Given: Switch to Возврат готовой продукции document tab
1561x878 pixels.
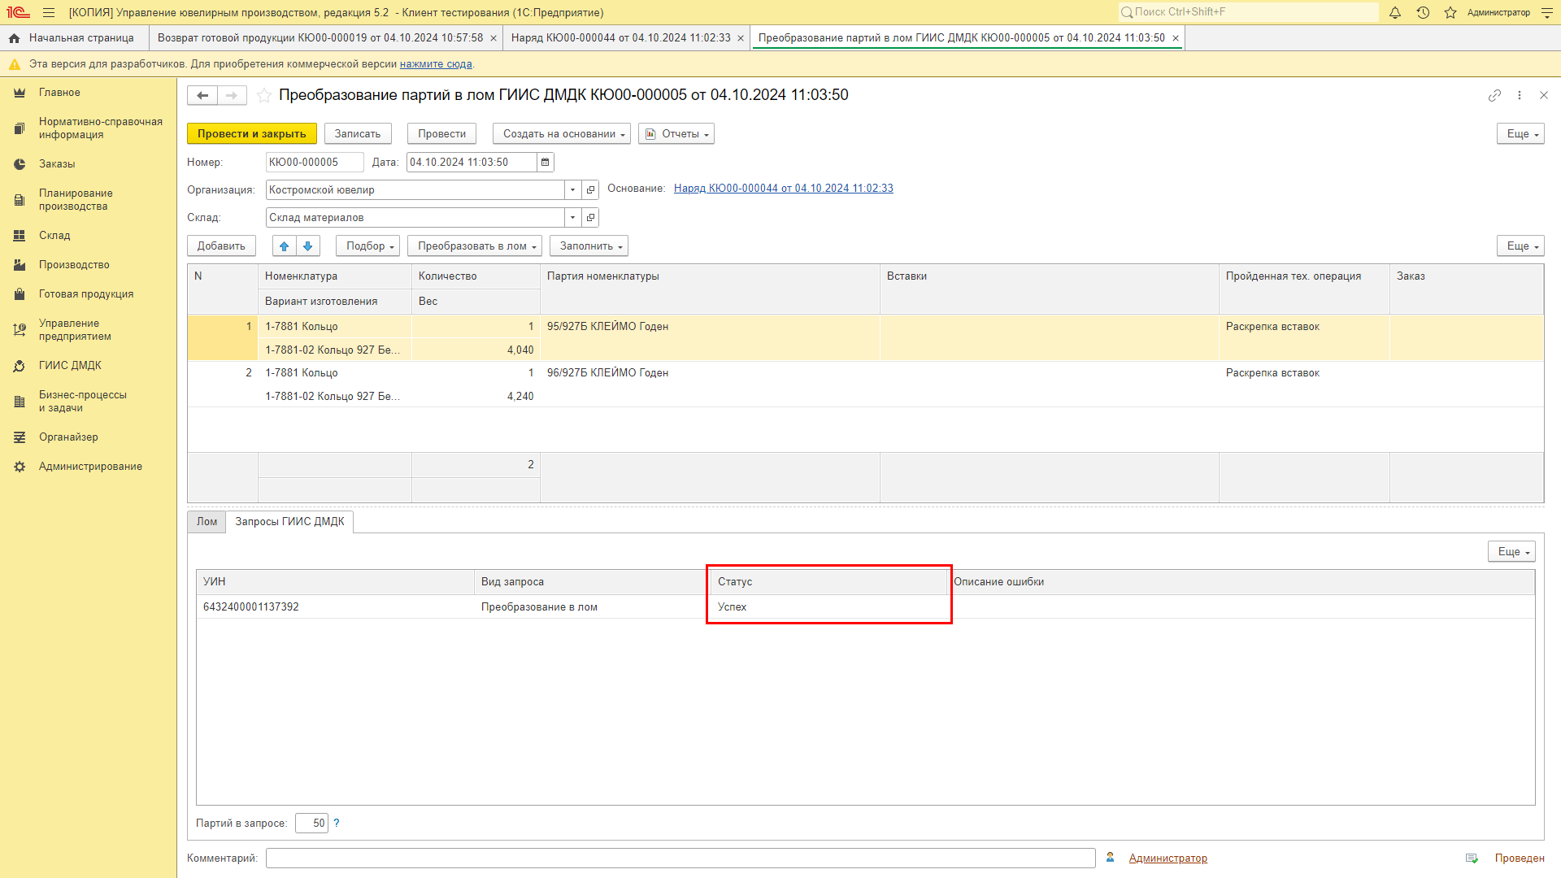Looking at the screenshot, I should tap(320, 38).
